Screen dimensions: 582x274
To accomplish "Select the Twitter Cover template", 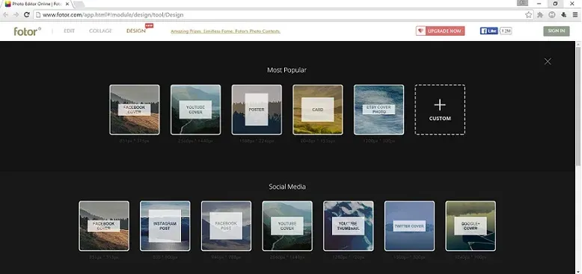I will click(409, 226).
